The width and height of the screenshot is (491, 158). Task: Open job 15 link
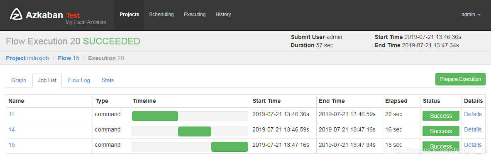click(12, 145)
